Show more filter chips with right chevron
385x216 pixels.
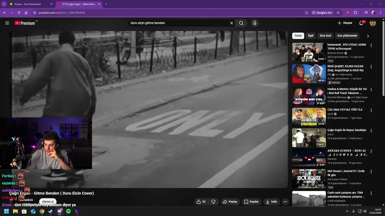coord(368,36)
